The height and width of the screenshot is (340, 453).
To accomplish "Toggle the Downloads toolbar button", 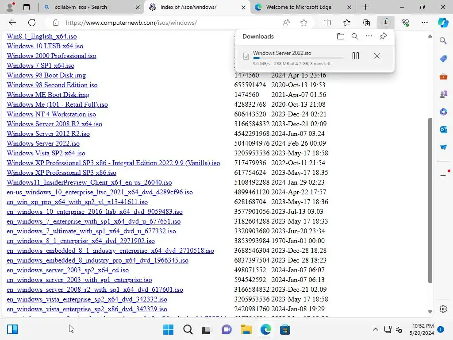I will (x=385, y=23).
